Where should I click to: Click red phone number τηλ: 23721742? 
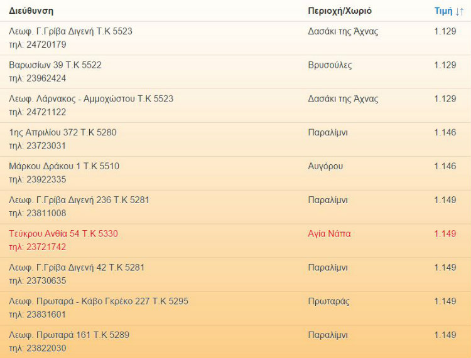pos(38,247)
